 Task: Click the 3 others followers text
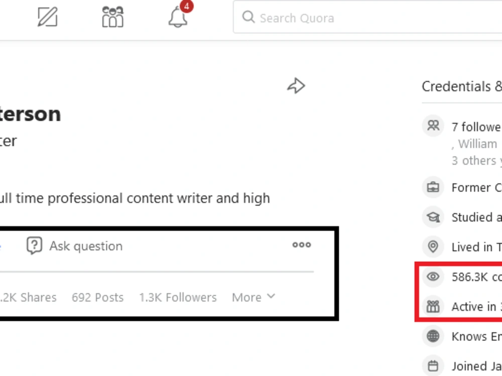(477, 160)
